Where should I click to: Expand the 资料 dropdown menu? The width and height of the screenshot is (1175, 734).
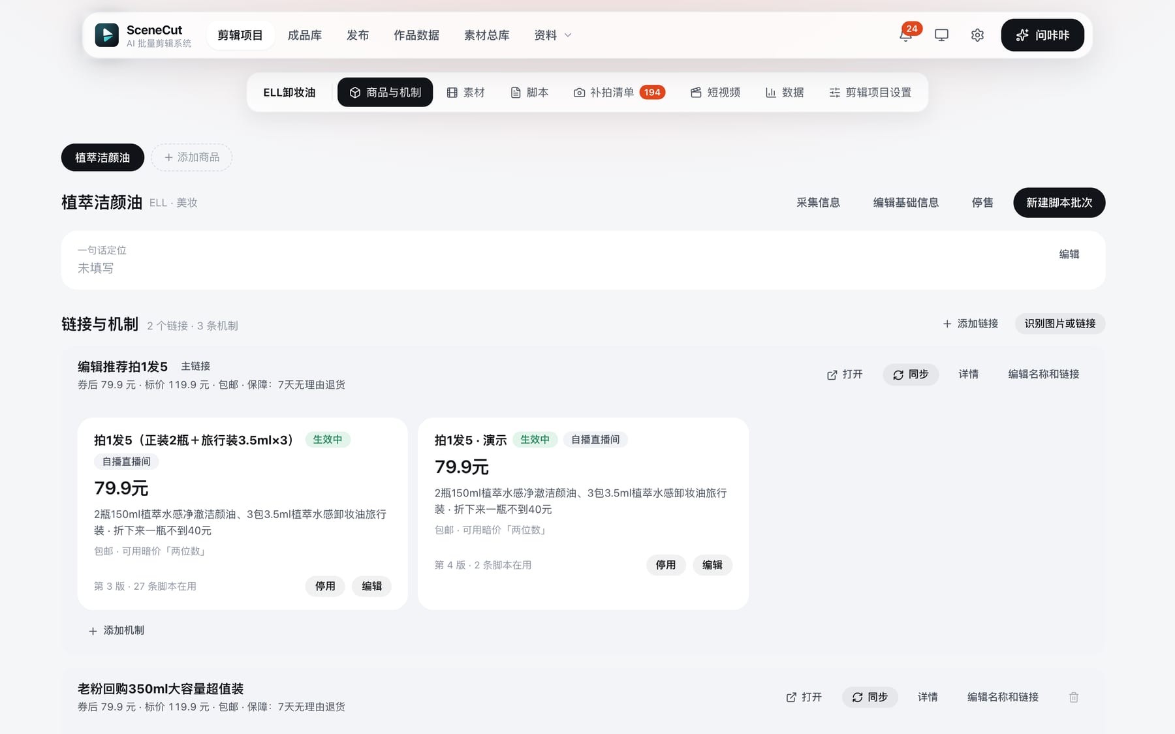[x=553, y=35]
